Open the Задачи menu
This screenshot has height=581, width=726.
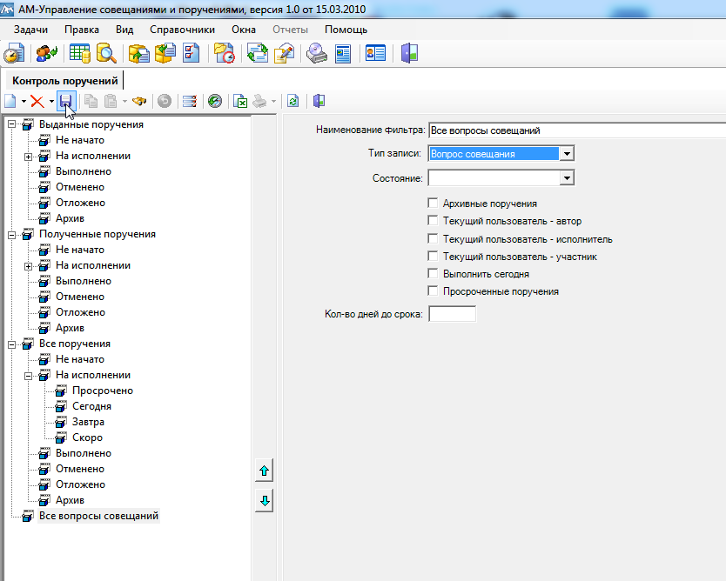click(x=30, y=30)
